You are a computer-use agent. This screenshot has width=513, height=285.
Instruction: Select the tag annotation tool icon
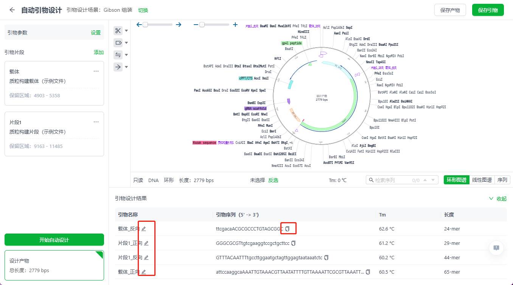(x=118, y=43)
